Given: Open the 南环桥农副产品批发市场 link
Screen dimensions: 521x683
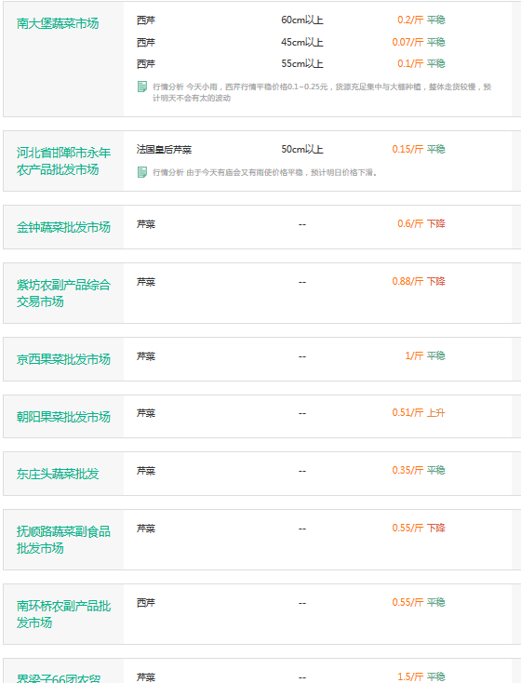Looking at the screenshot, I should click(63, 614).
